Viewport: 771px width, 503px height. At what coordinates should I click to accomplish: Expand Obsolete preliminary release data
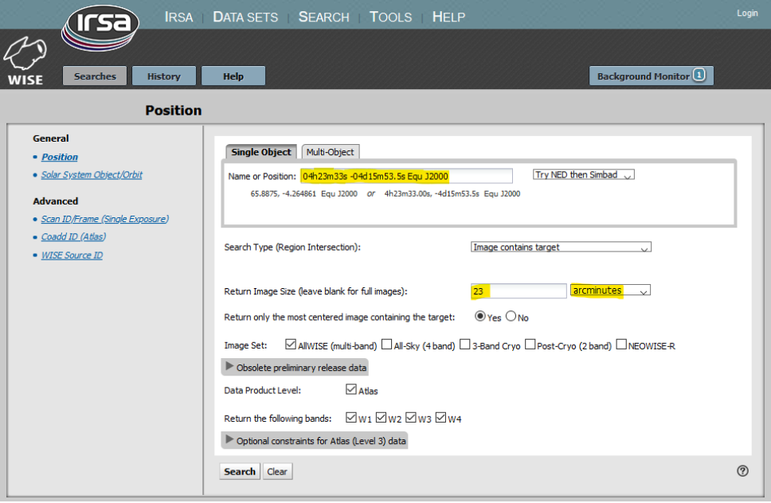[x=295, y=368]
